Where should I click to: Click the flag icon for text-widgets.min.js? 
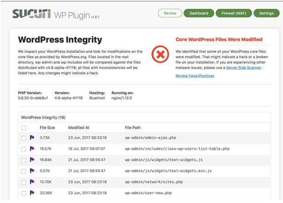click(x=32, y=171)
